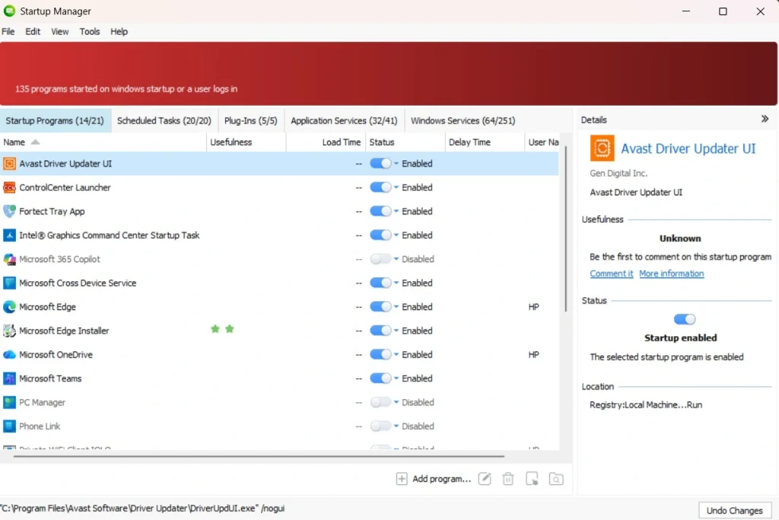Screen dimensions: 779x520
Task: Click the trash delete icon in bottom toolbar
Action: pyautogui.click(x=507, y=479)
